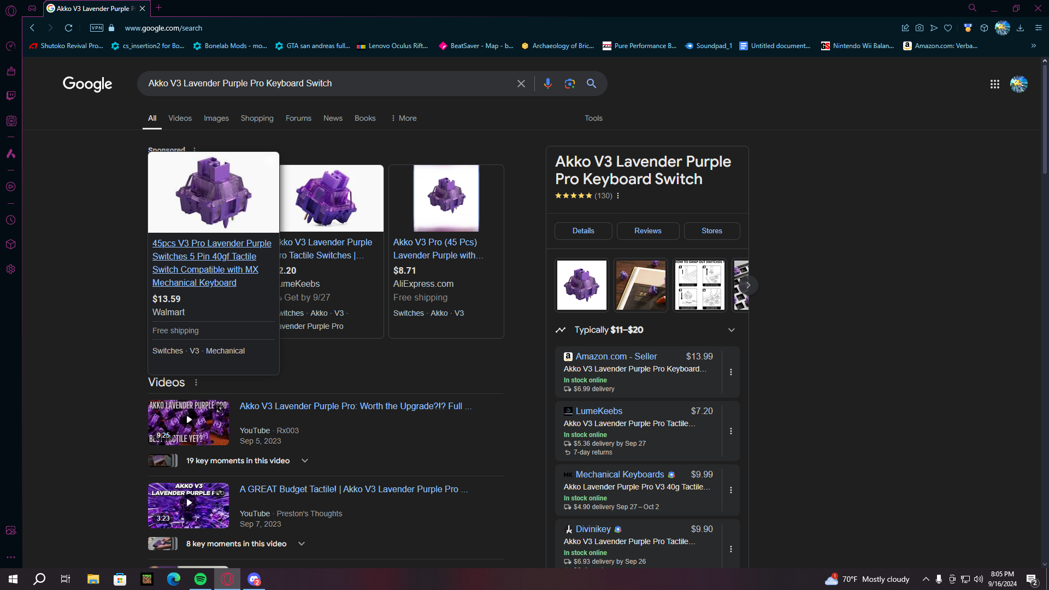Toggle the VPN badge in address bar

97,28
